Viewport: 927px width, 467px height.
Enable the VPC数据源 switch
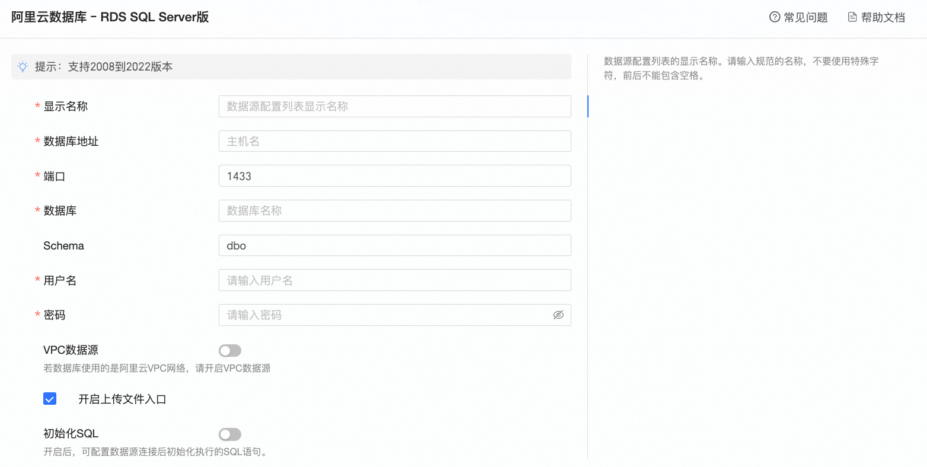[230, 351]
